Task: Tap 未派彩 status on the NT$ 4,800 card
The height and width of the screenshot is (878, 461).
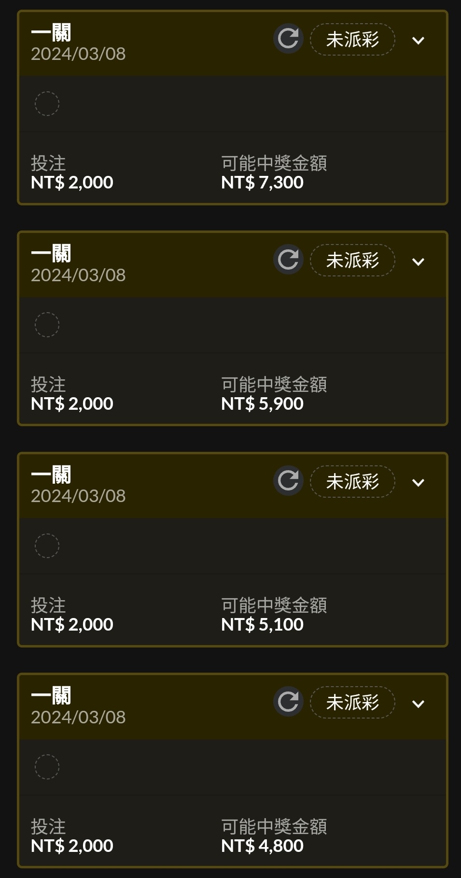Action: point(352,702)
